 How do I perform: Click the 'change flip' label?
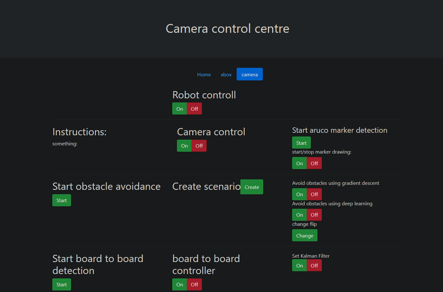point(304,224)
